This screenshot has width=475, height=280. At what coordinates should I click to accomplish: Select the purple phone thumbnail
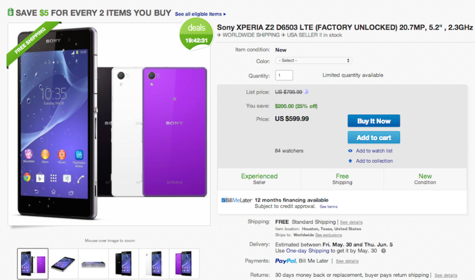tap(184, 264)
